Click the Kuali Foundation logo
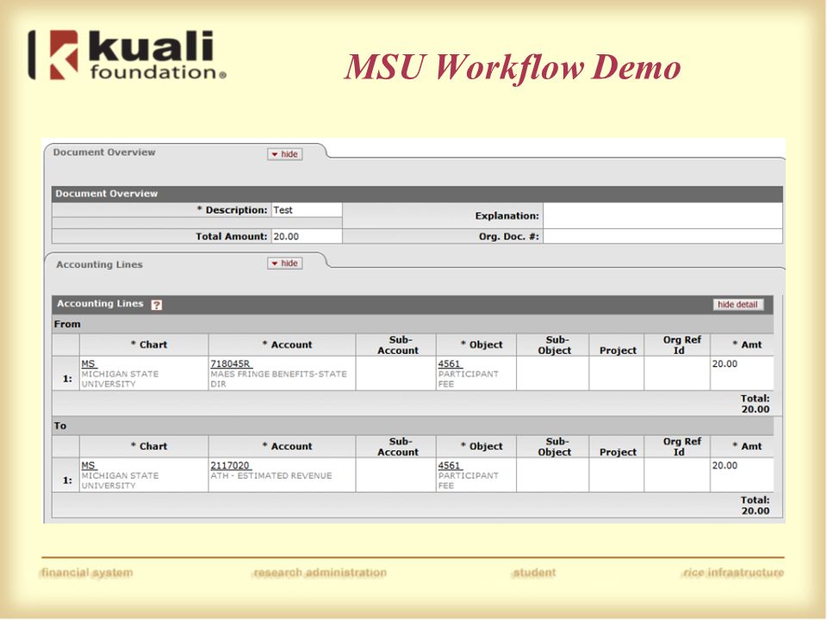827x620 pixels. point(127,55)
